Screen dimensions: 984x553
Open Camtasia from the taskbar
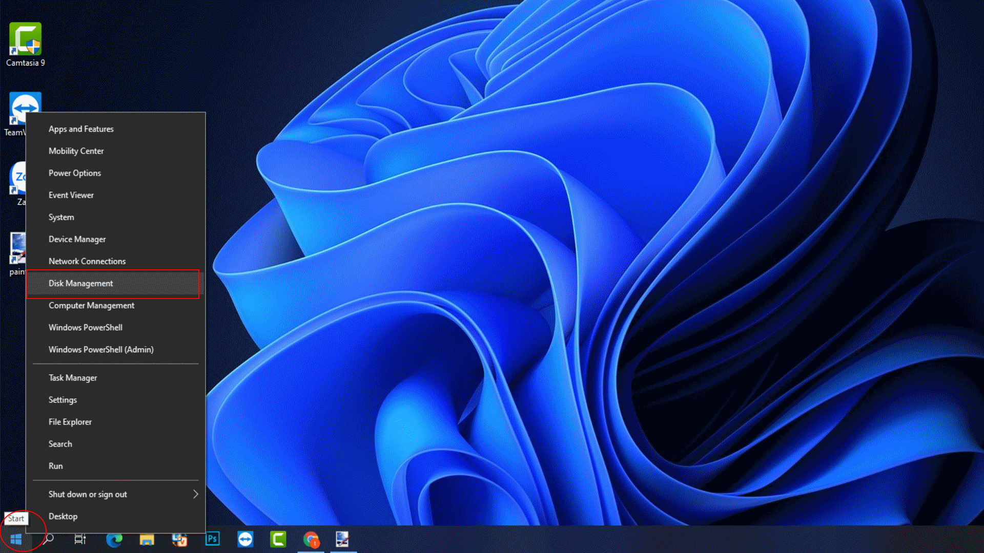tap(278, 539)
